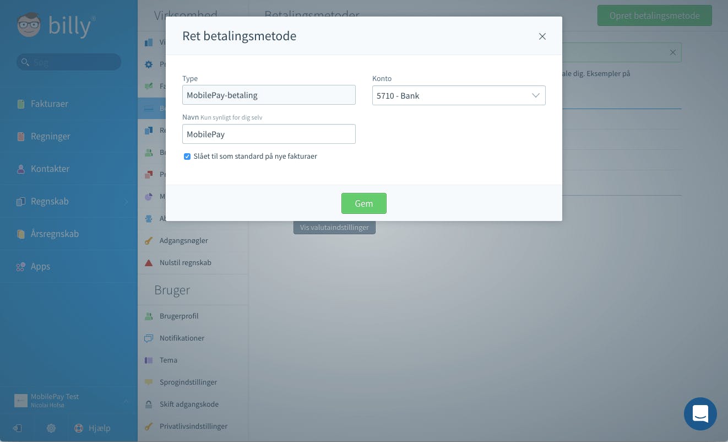Click the Brugerprofil green person icon
Screen dimensions: 728x442
149,316
